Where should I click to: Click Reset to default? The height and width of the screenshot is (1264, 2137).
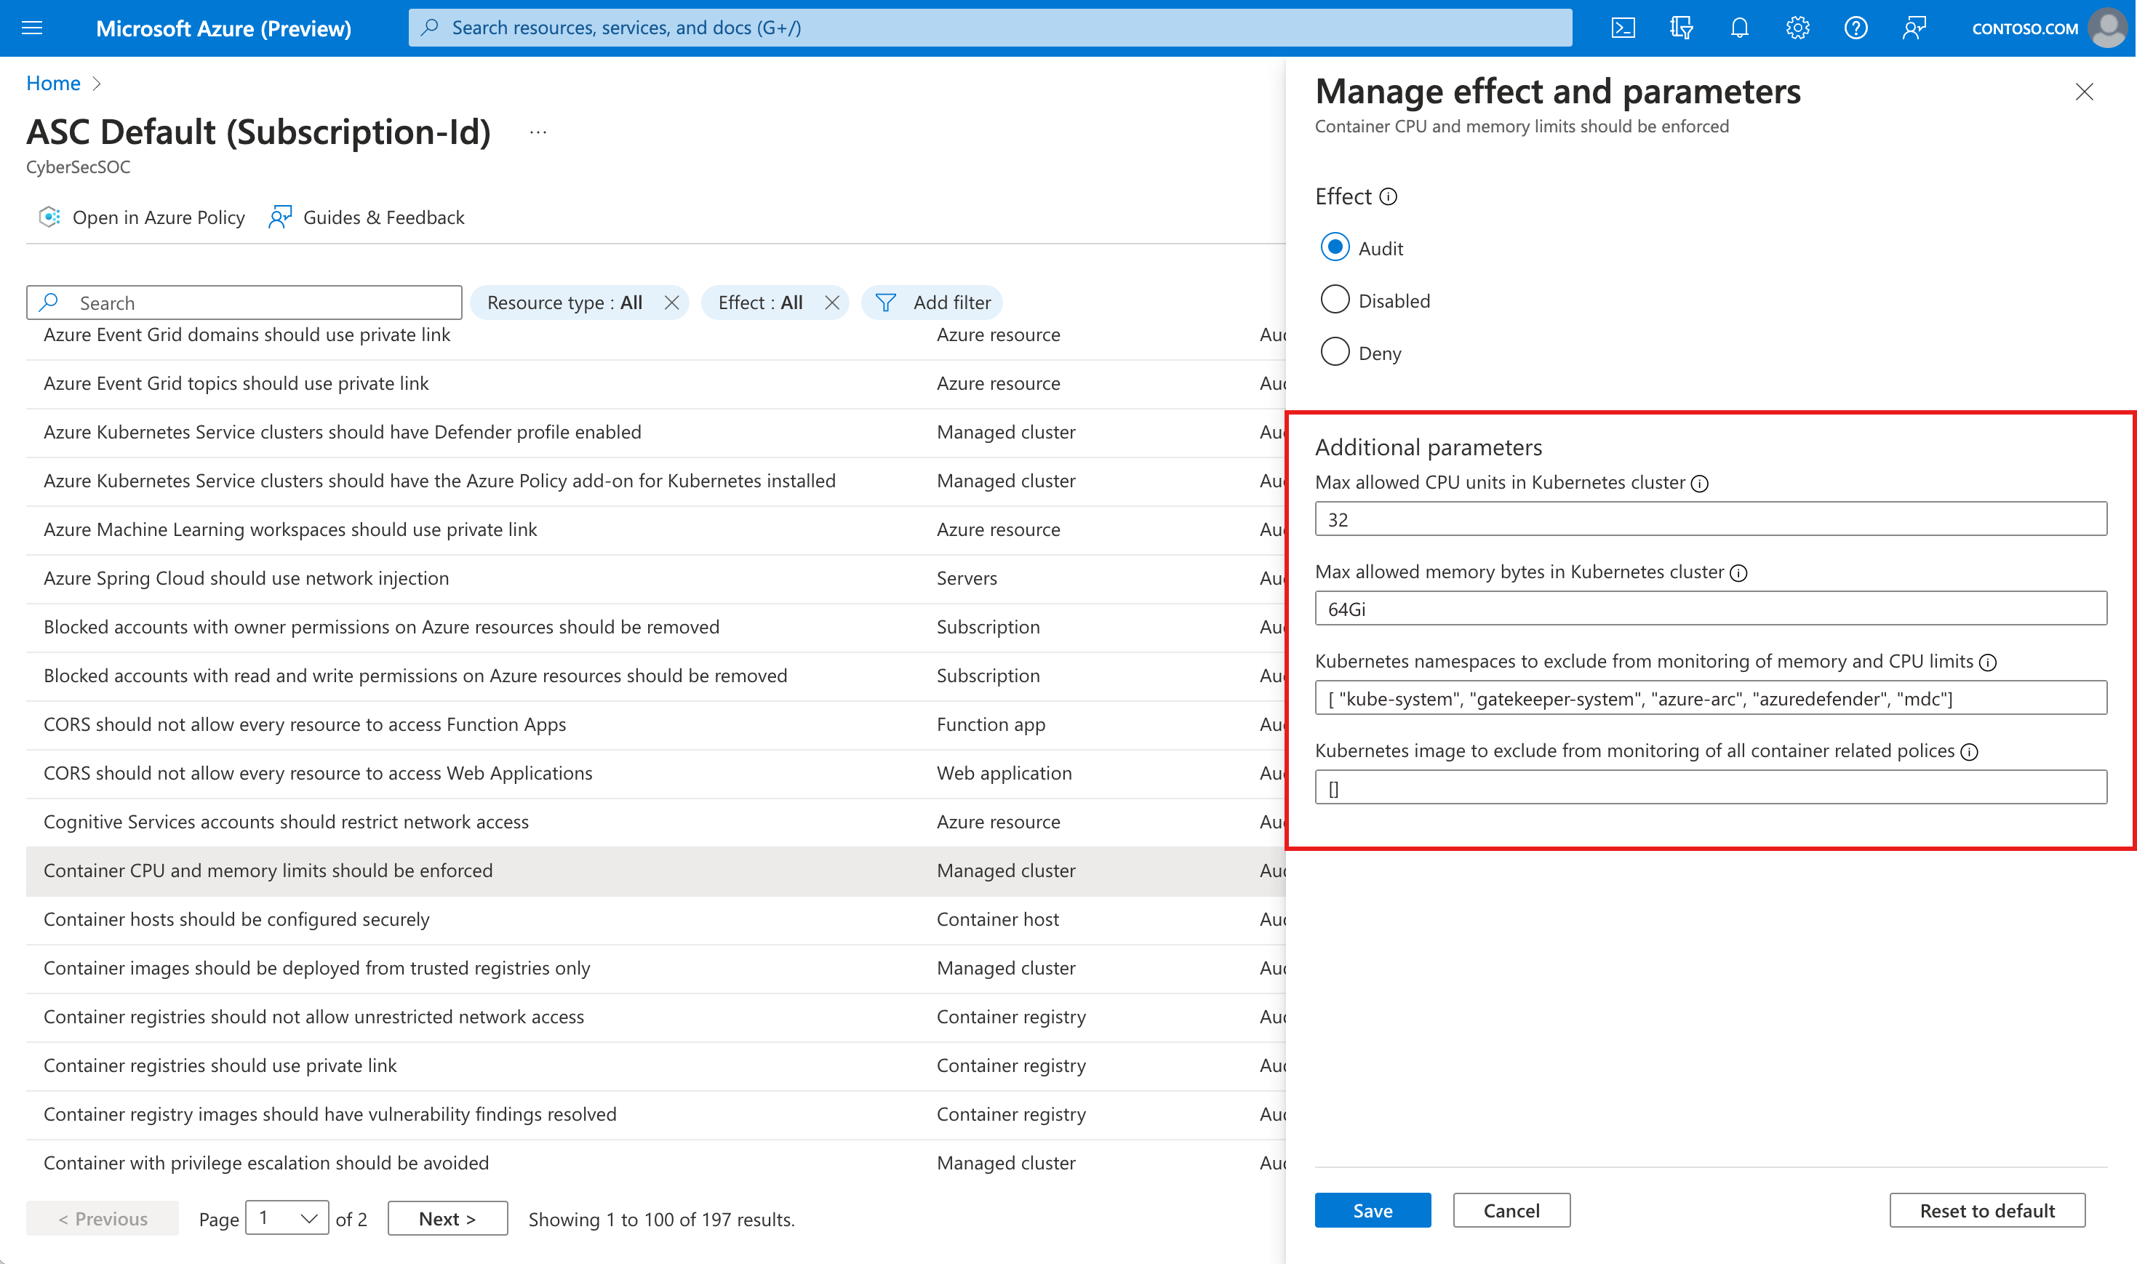click(1986, 1210)
